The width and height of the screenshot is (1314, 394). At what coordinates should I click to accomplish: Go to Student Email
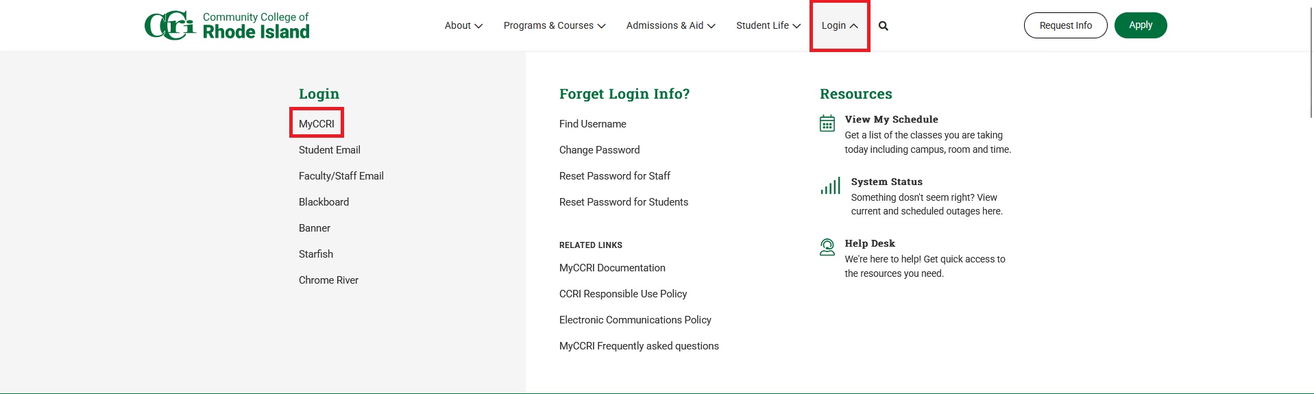coord(330,150)
